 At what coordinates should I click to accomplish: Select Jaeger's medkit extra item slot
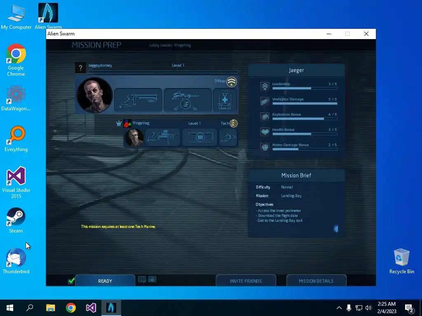point(225,100)
